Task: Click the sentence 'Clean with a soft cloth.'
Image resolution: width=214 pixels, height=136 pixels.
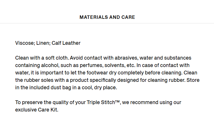Action: (42, 58)
